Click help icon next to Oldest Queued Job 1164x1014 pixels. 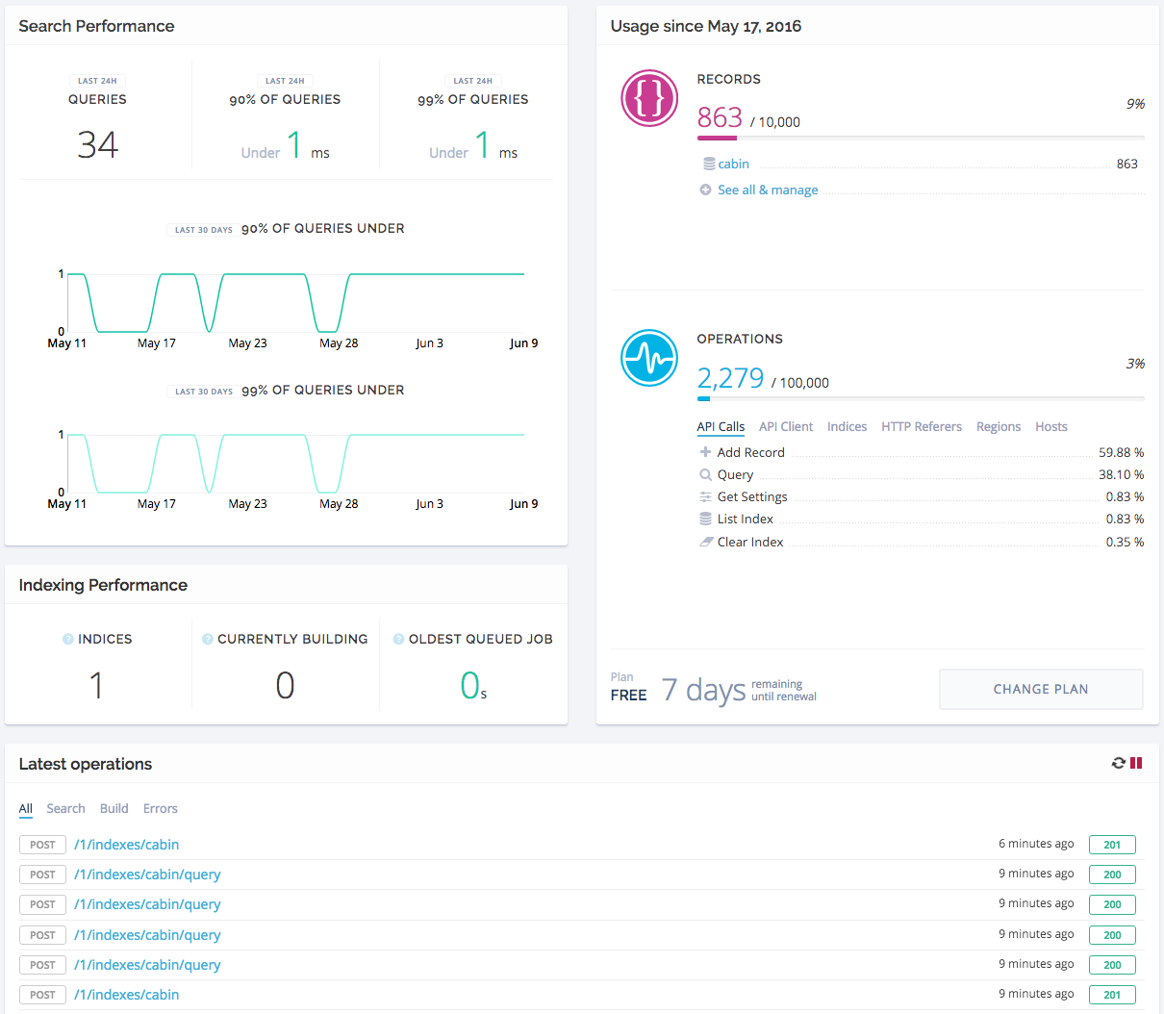(x=398, y=639)
